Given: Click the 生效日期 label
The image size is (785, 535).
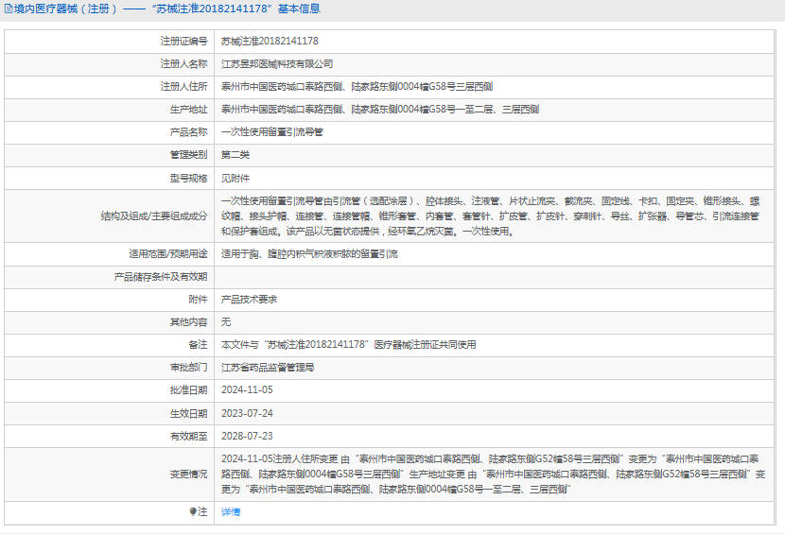Looking at the screenshot, I should coord(188,413).
